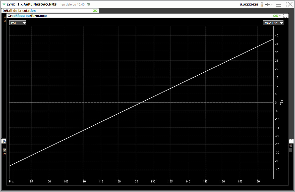Click the expand icon of the panel behind, at right edge
295x192 pixels.
point(291,141)
